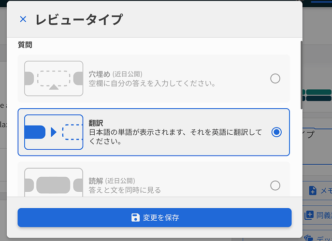The image size is (332, 241).
Task: Click the 翻訳 translation illustration icon
Action: pos(54,132)
